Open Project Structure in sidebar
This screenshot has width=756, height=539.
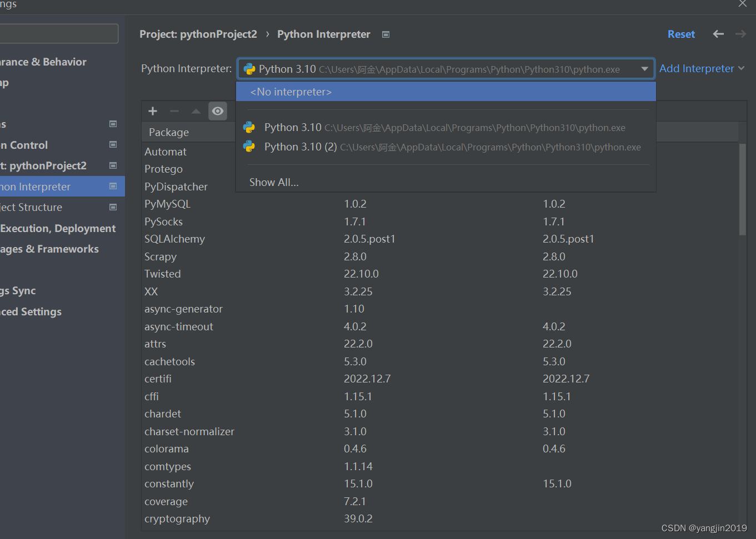(31, 207)
